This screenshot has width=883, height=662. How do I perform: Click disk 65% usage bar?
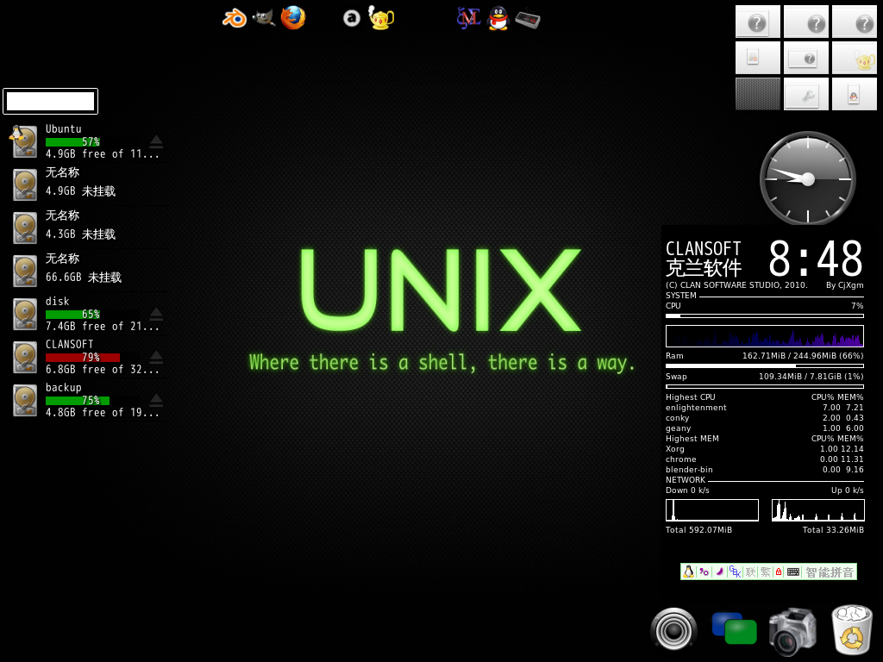pos(91,314)
